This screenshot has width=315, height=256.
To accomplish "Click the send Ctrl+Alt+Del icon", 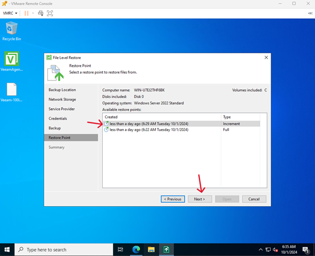I will pyautogui.click(x=40, y=13).
